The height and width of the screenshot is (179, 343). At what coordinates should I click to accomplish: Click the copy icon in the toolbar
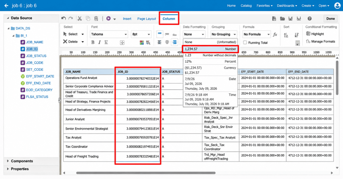[88, 18]
